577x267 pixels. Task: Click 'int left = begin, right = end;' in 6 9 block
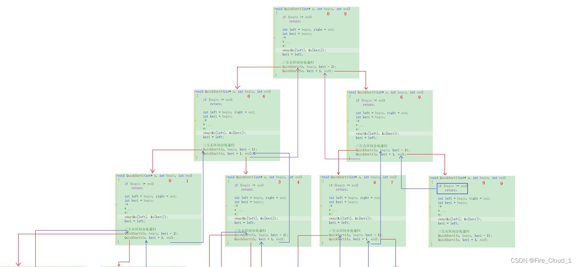382,113
